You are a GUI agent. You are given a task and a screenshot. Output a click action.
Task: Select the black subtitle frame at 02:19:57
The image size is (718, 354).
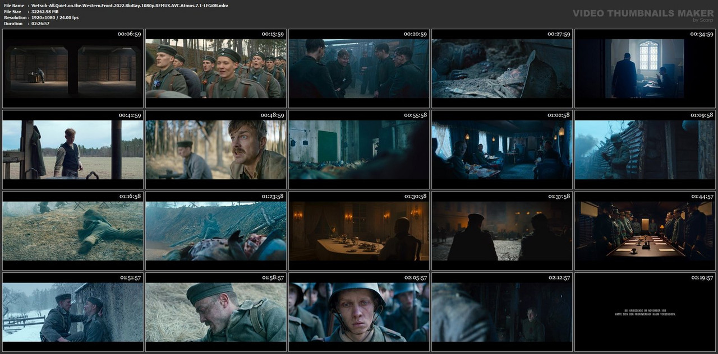pyautogui.click(x=645, y=312)
